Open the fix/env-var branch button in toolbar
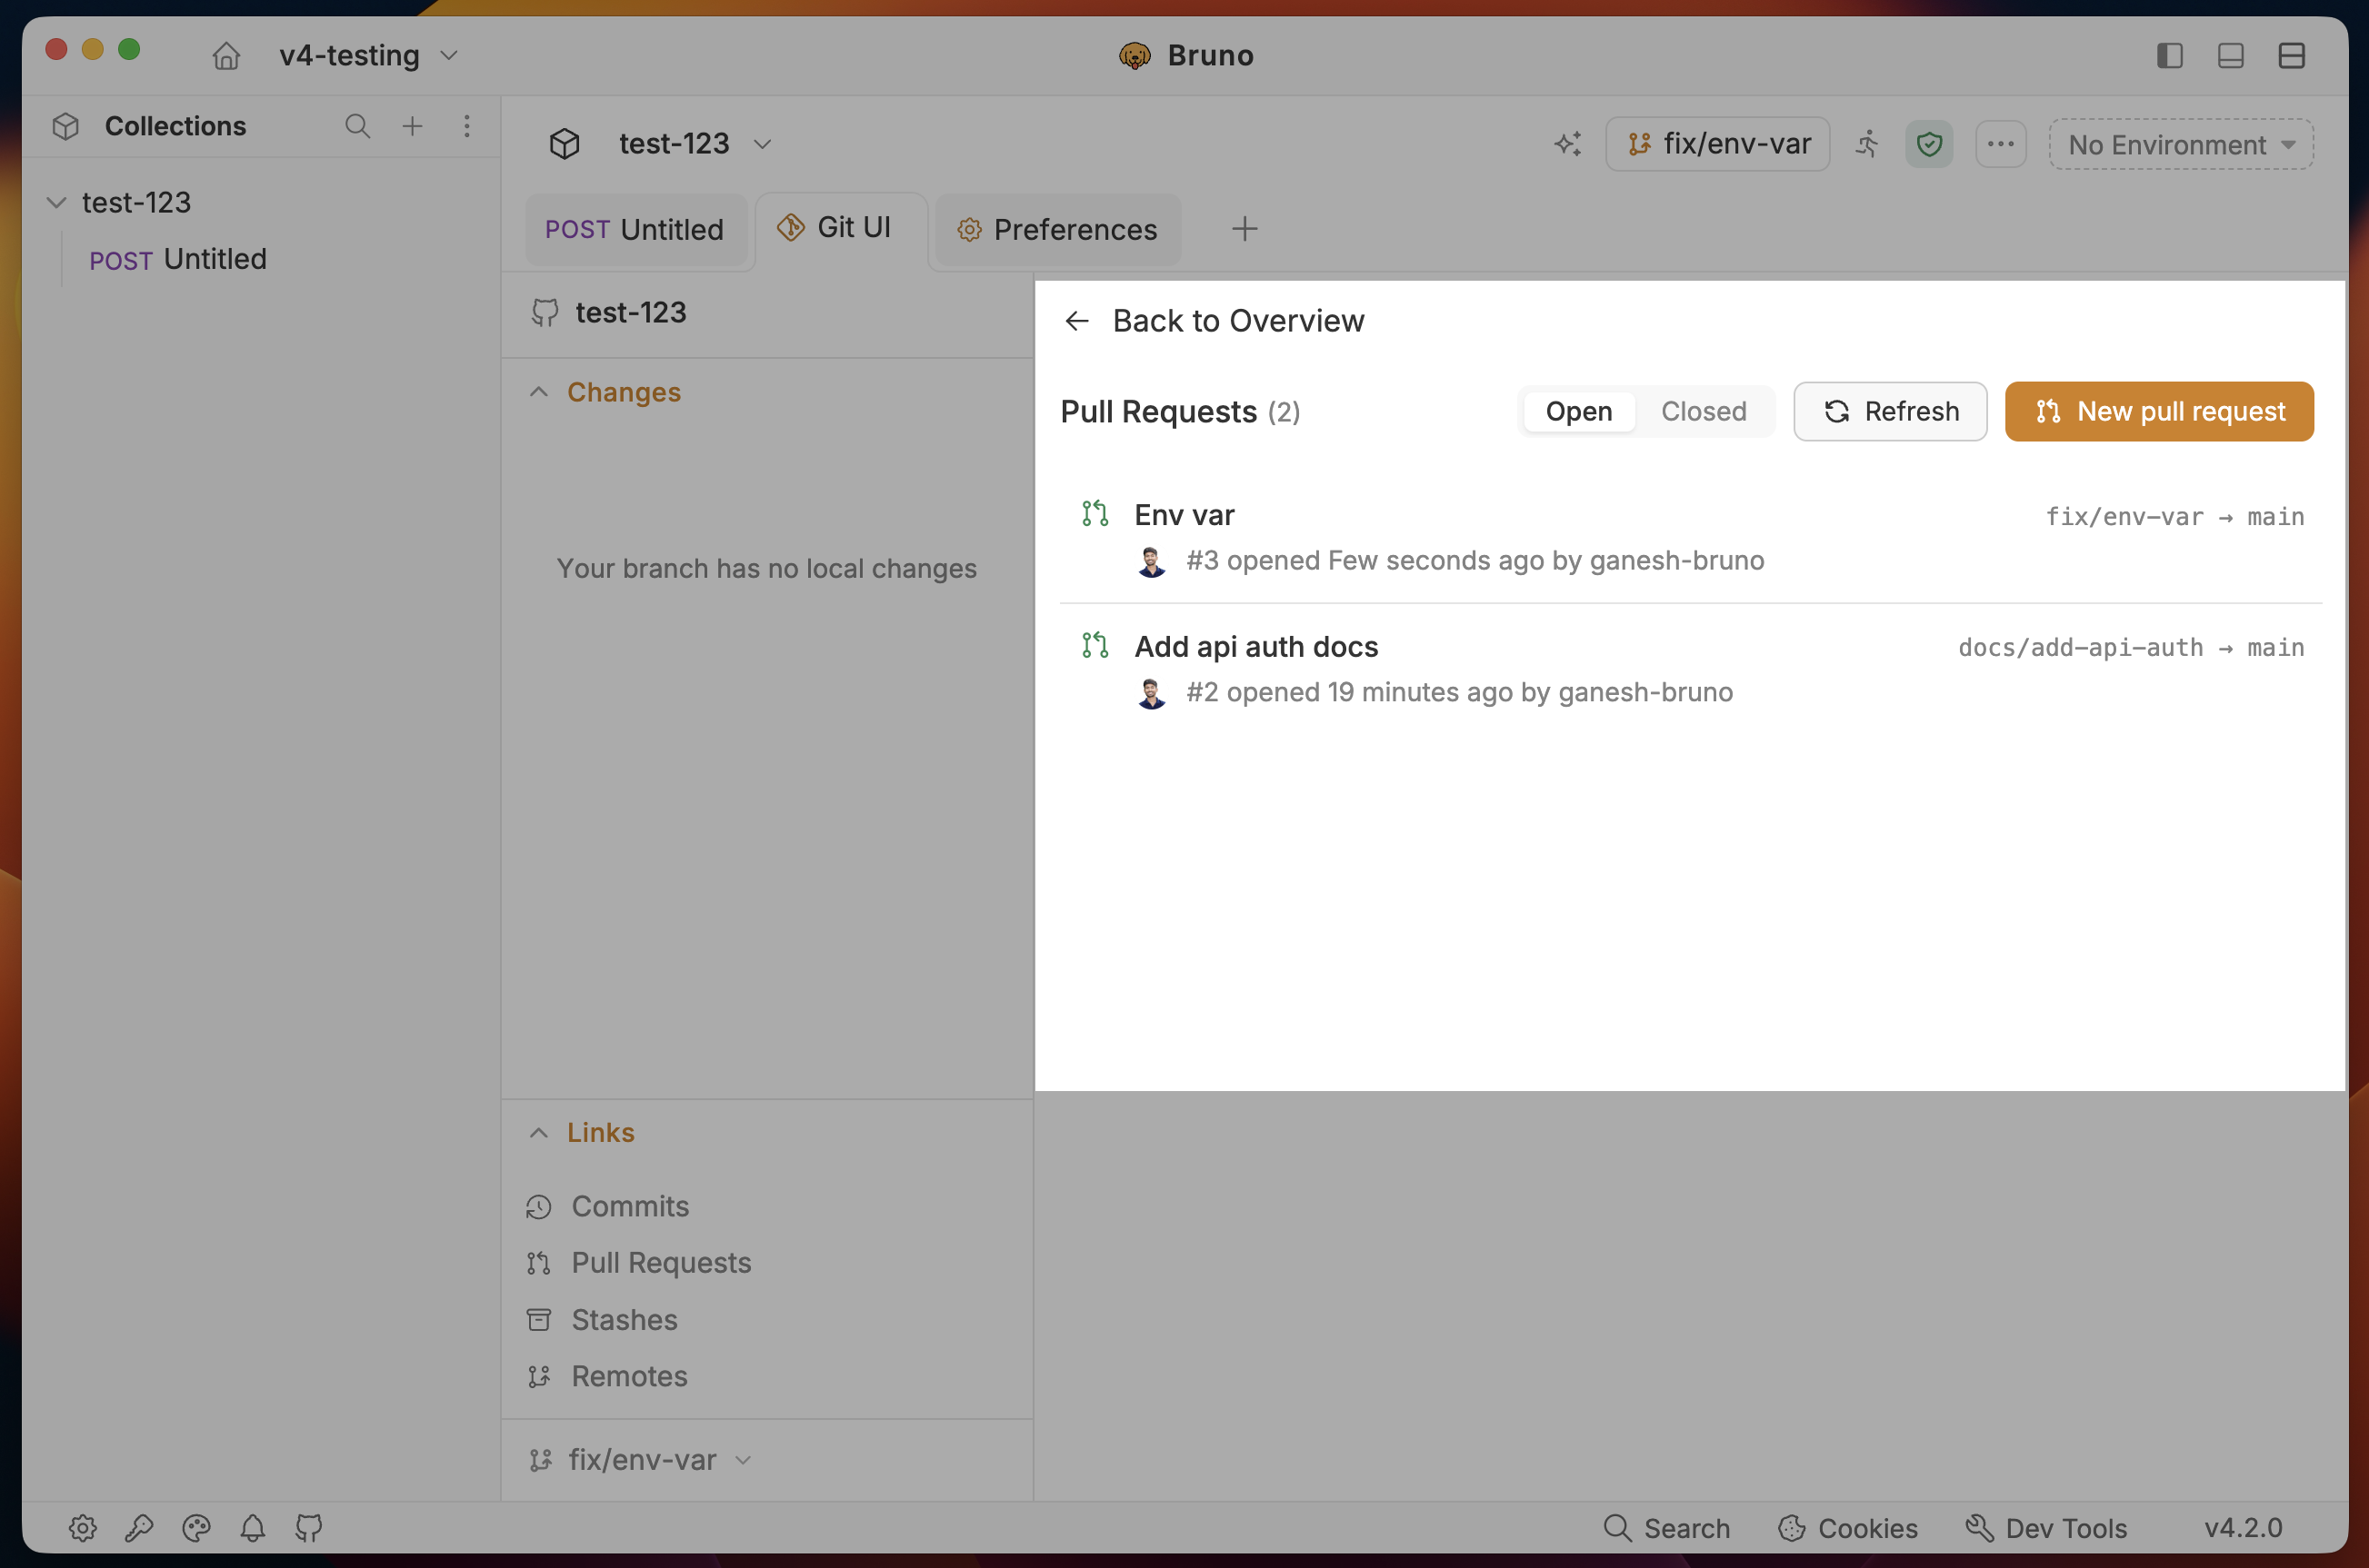This screenshot has width=2369, height=1568. click(x=1718, y=144)
